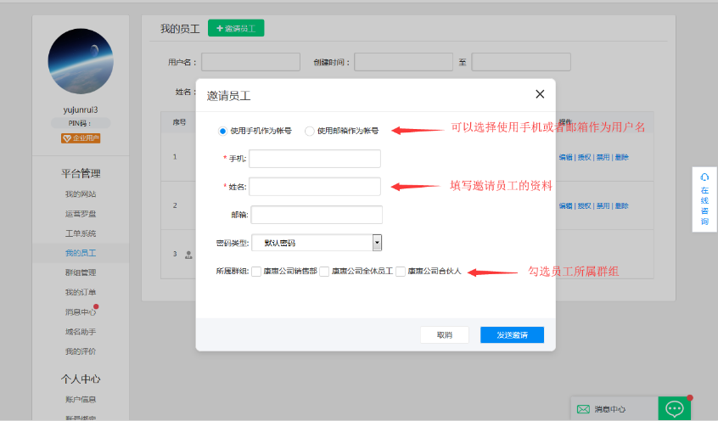Open the 密码类型 dropdown arrow
718x421 pixels.
377,243
